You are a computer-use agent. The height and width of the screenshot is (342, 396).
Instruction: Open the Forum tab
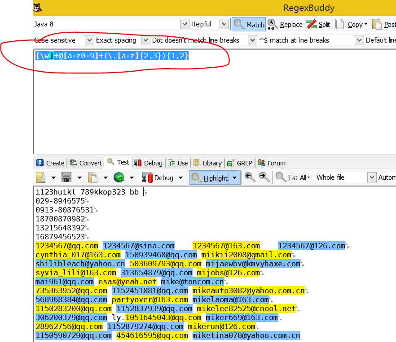tap(272, 163)
